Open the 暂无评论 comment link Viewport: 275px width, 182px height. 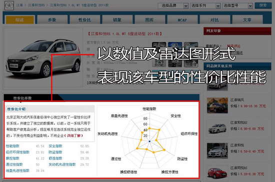tap(234, 46)
